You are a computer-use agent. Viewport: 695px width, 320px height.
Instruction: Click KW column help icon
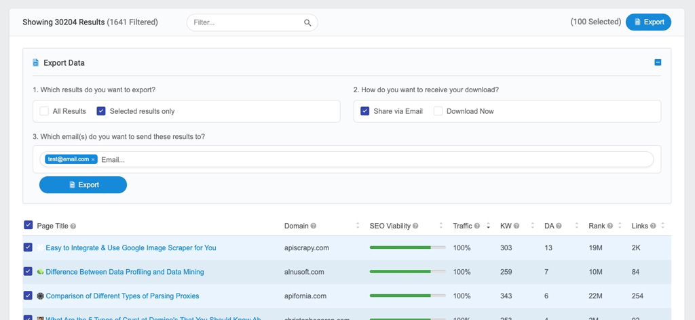click(516, 226)
